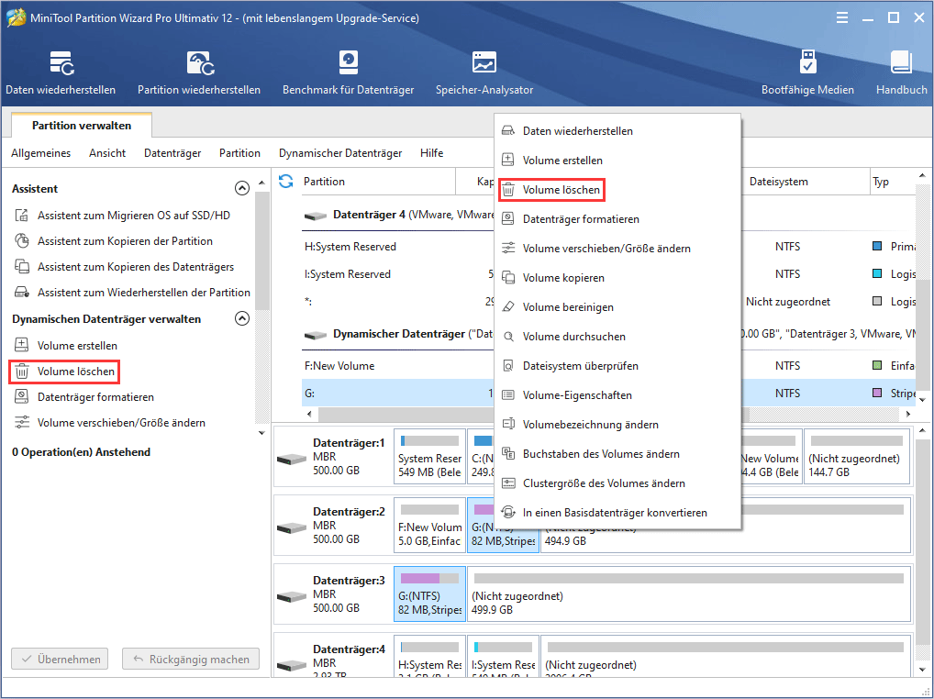
Task: Select the G: volume row in list
Action: pyautogui.click(x=398, y=393)
